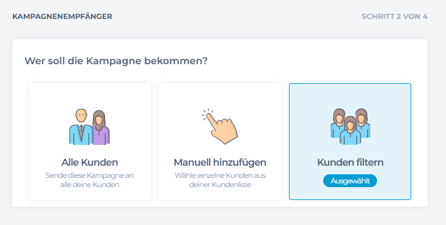Click the three women group icon

(350, 127)
